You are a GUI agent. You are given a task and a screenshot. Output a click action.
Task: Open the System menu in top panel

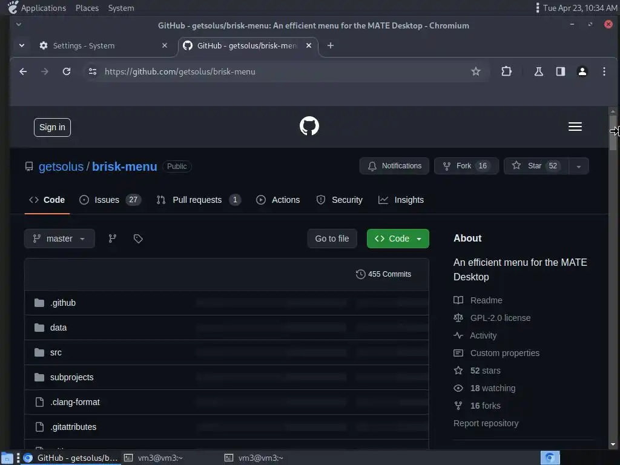click(x=121, y=8)
